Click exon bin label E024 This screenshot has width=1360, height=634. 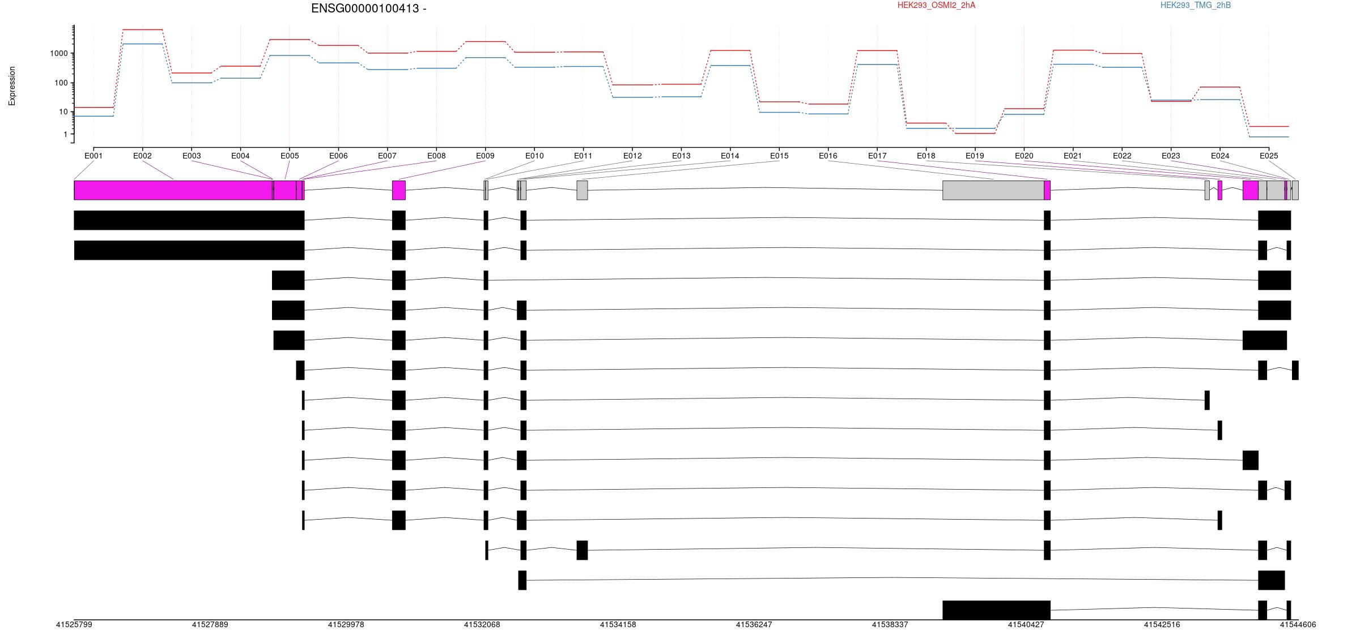coord(1220,156)
